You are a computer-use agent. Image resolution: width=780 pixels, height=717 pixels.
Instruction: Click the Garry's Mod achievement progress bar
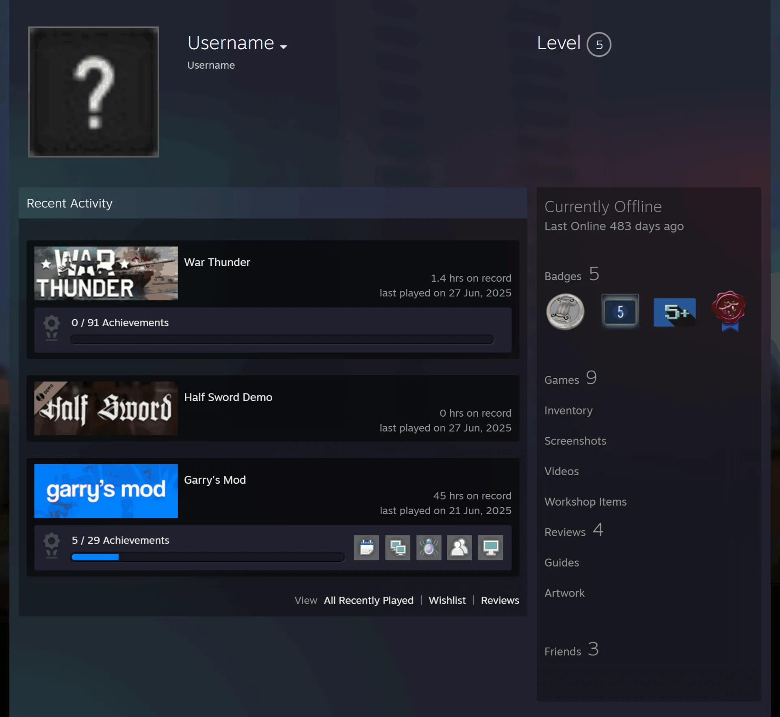click(208, 557)
